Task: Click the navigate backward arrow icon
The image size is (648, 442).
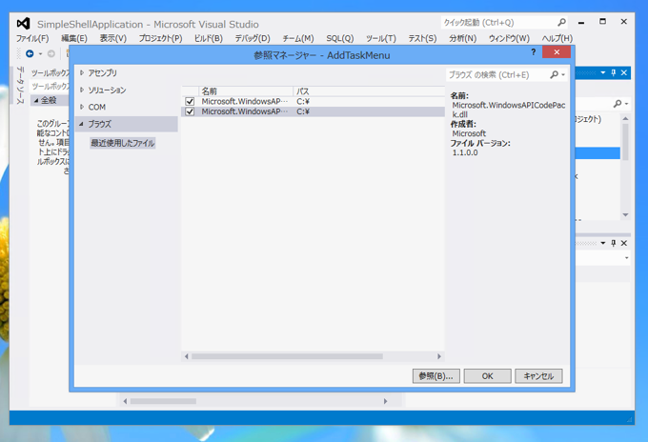Action: [x=30, y=53]
